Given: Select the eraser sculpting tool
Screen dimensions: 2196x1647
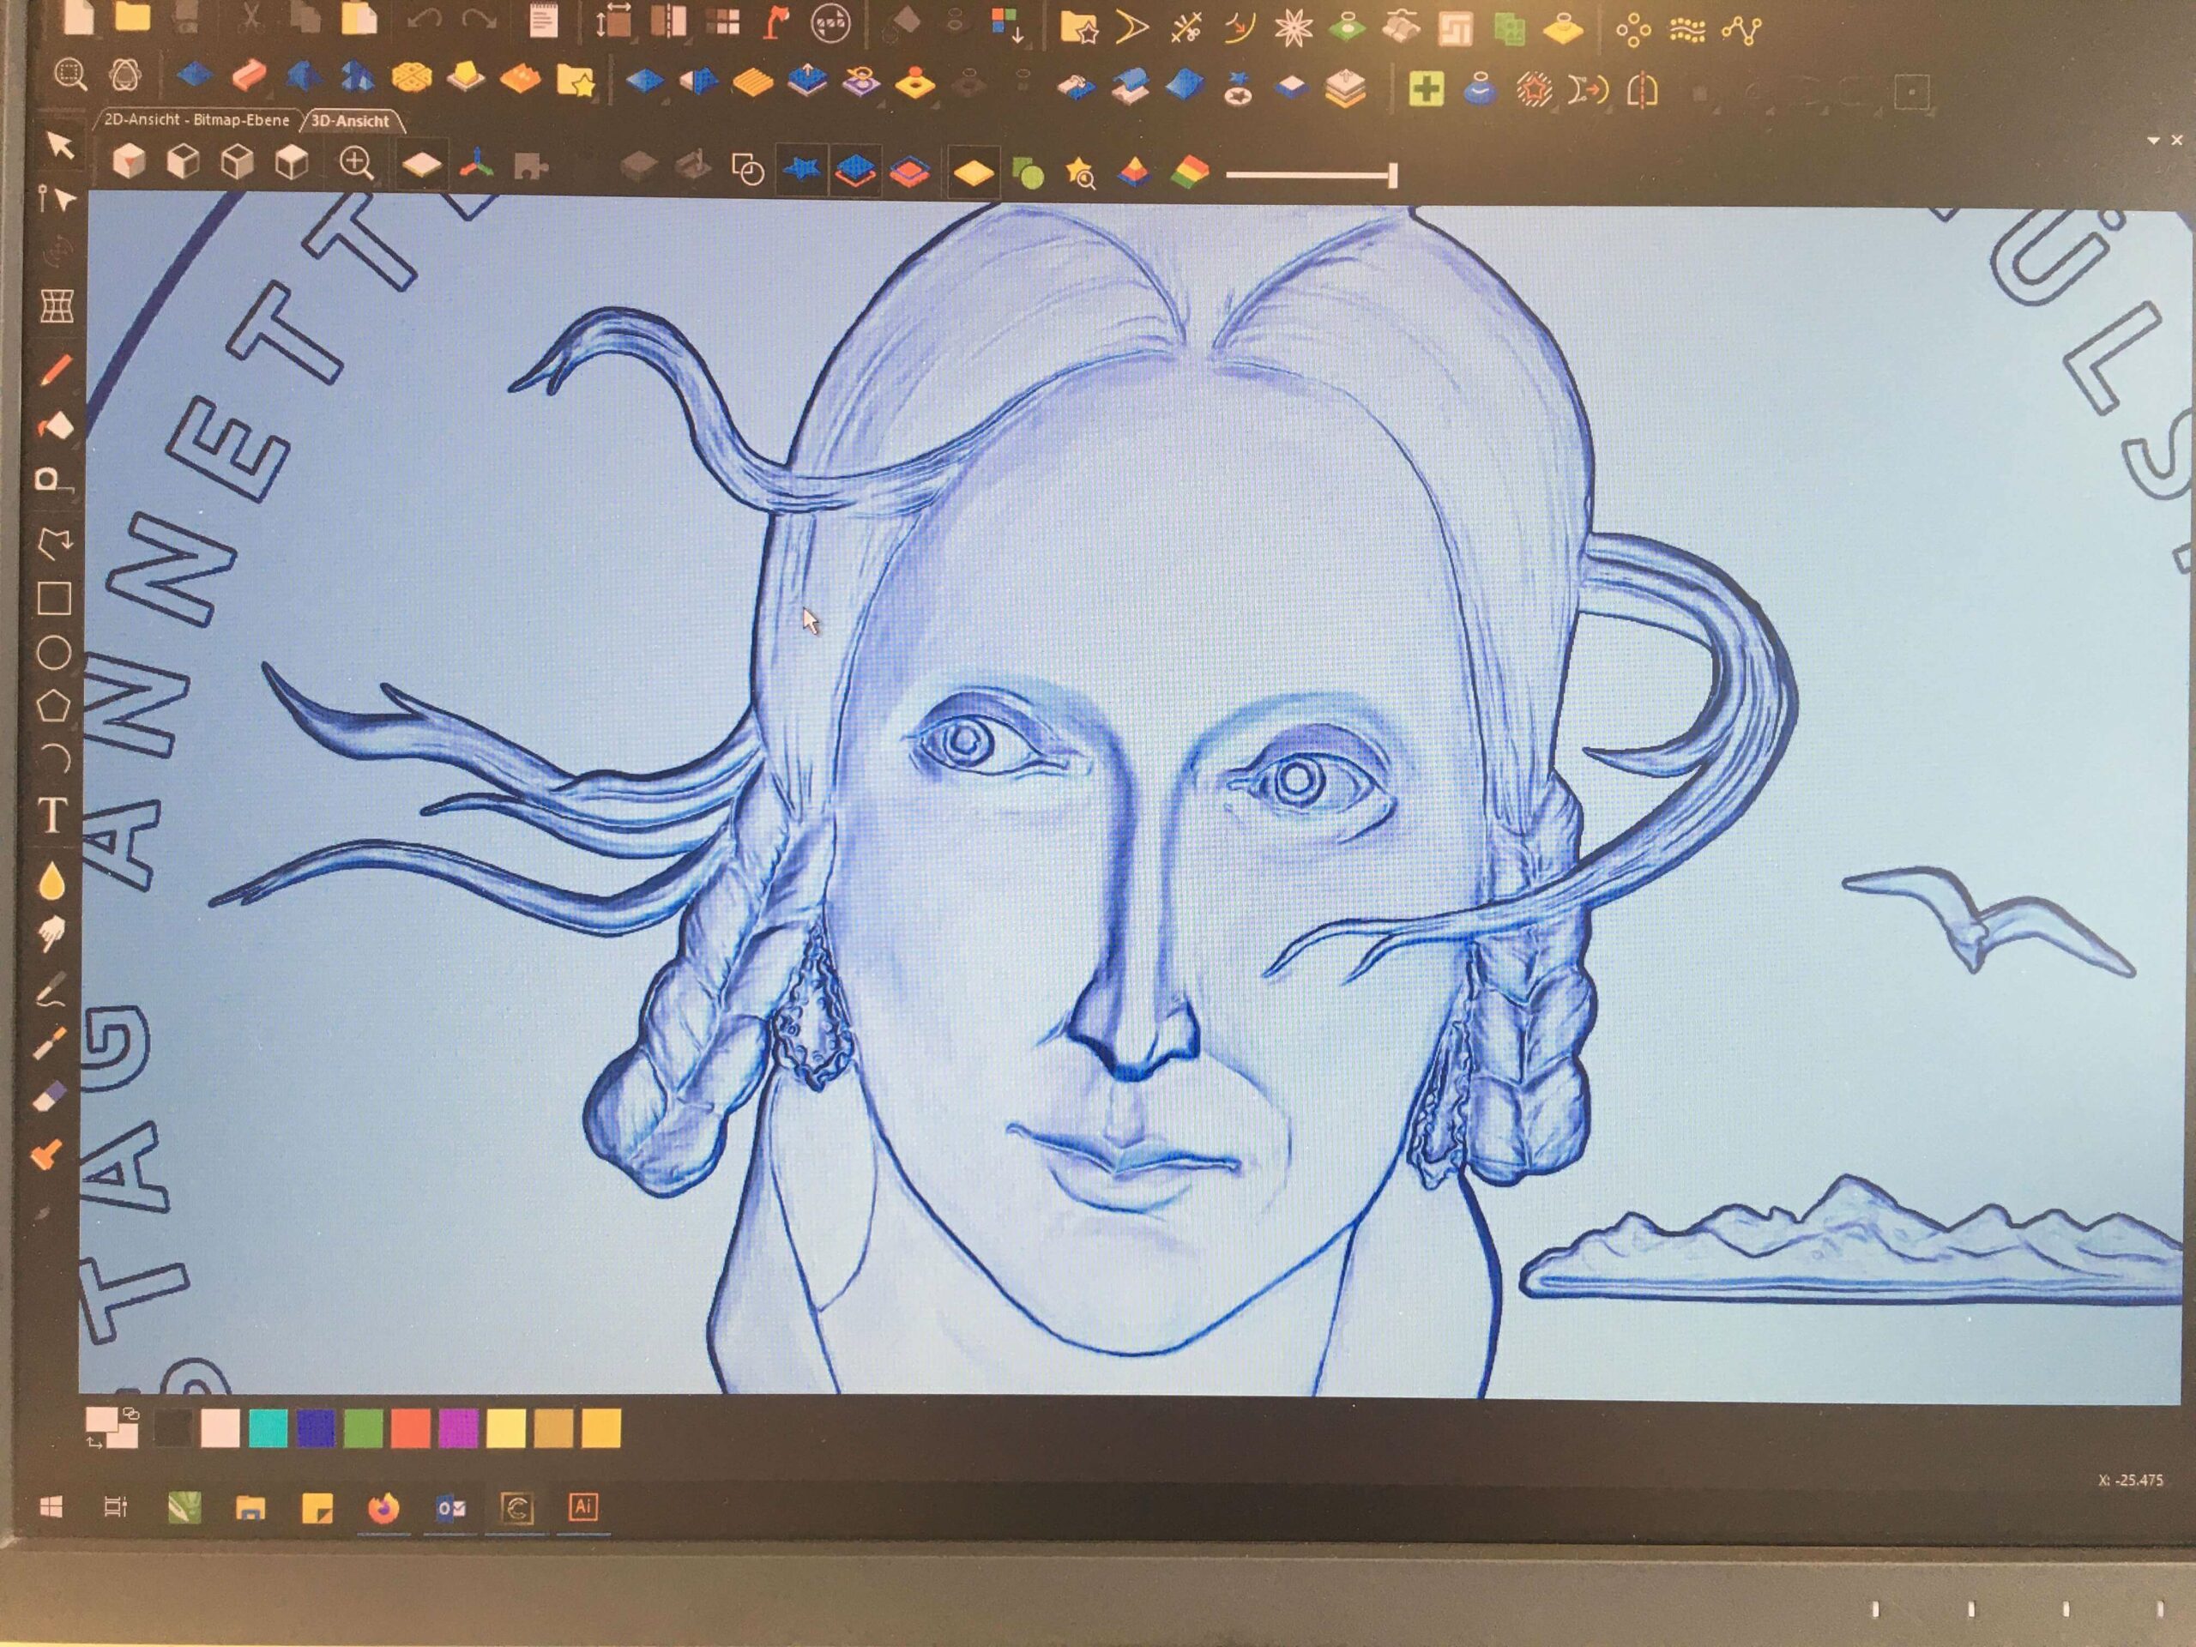Looking at the screenshot, I should pos(51,1096).
